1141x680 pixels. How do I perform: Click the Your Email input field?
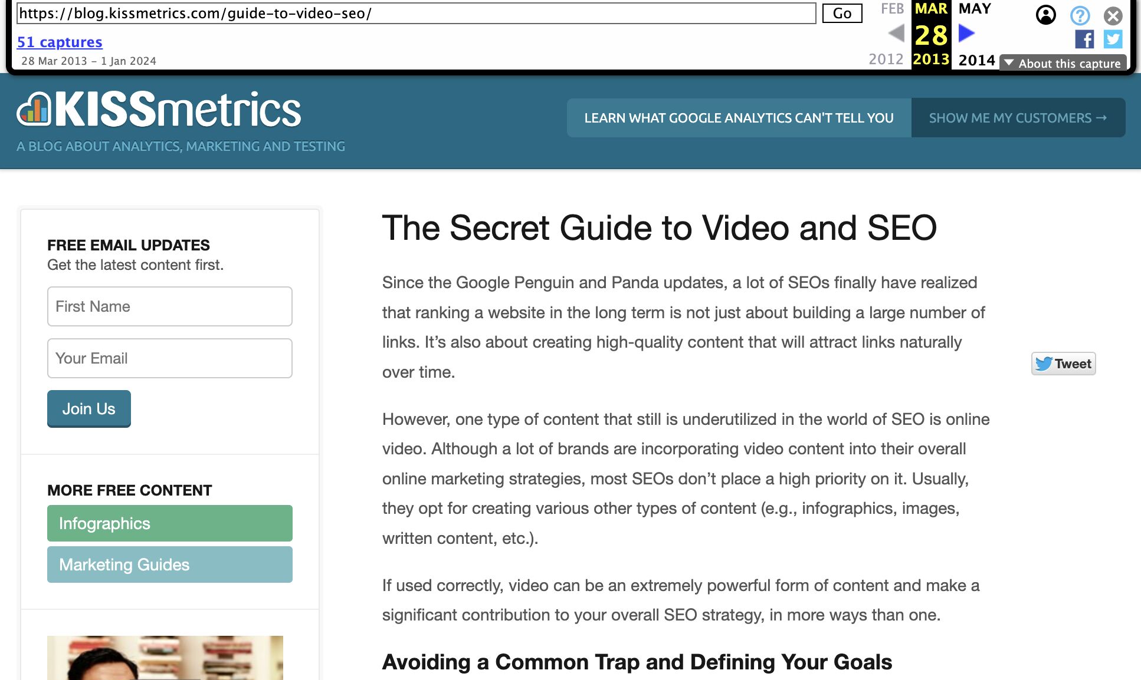[169, 358]
